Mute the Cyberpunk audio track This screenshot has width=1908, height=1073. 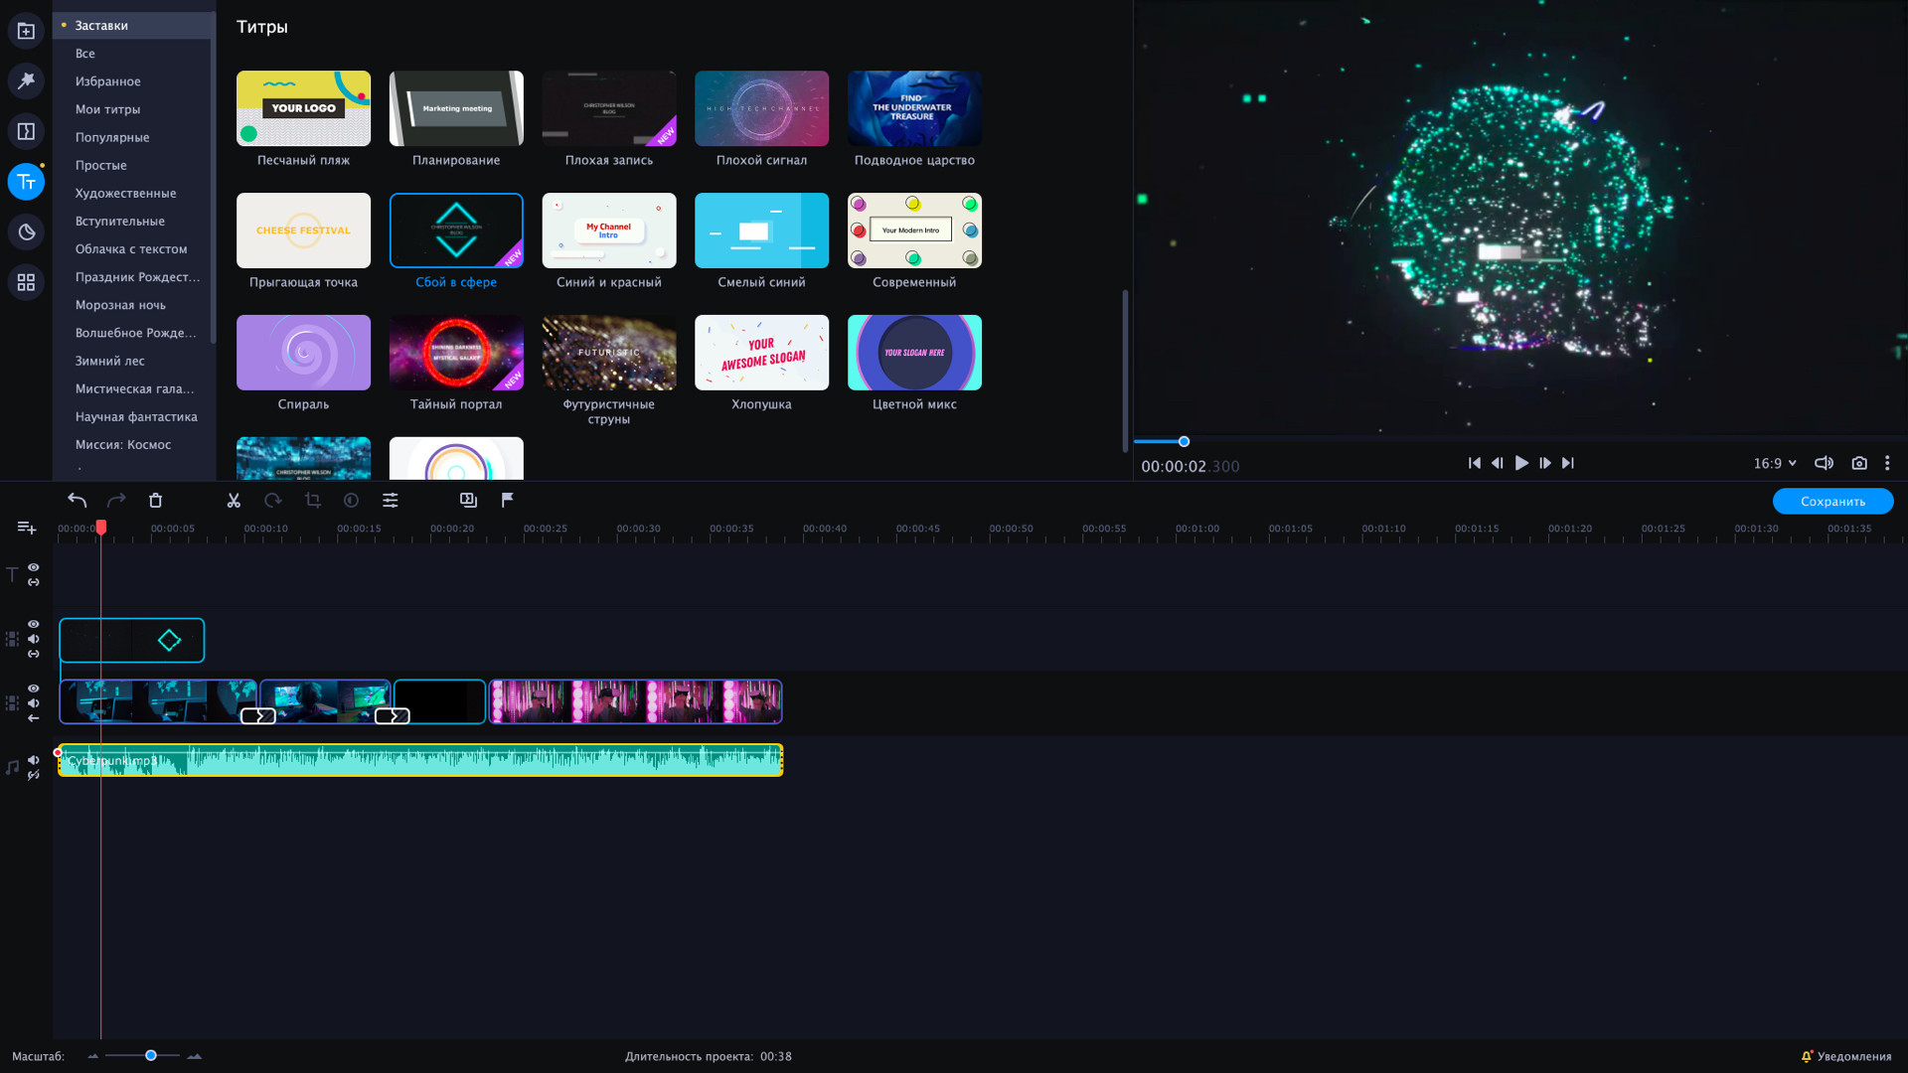click(x=34, y=760)
